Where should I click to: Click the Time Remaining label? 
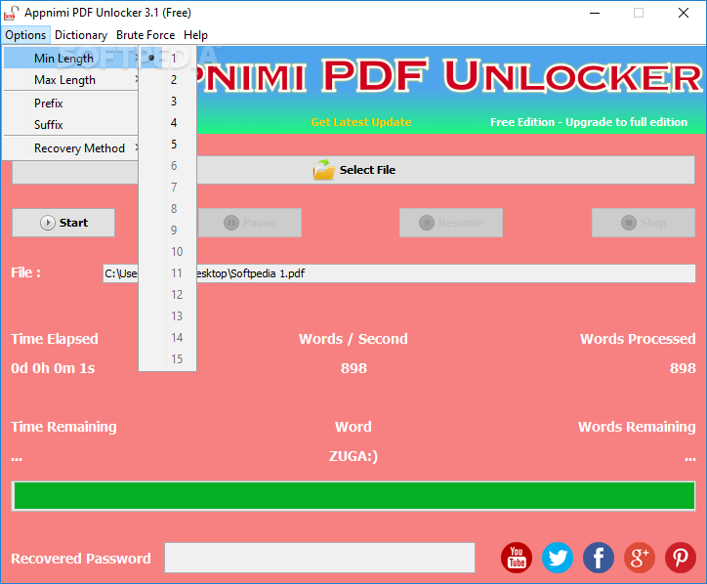[x=63, y=427]
